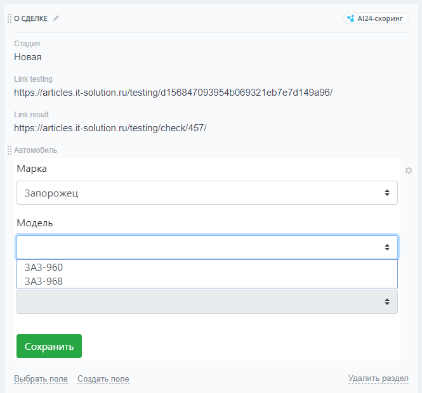Click the up-down arrows of Модель select
The width and height of the screenshot is (422, 393).
pyautogui.click(x=387, y=247)
